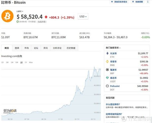Switch to the 图表 tab

pos(17,48)
